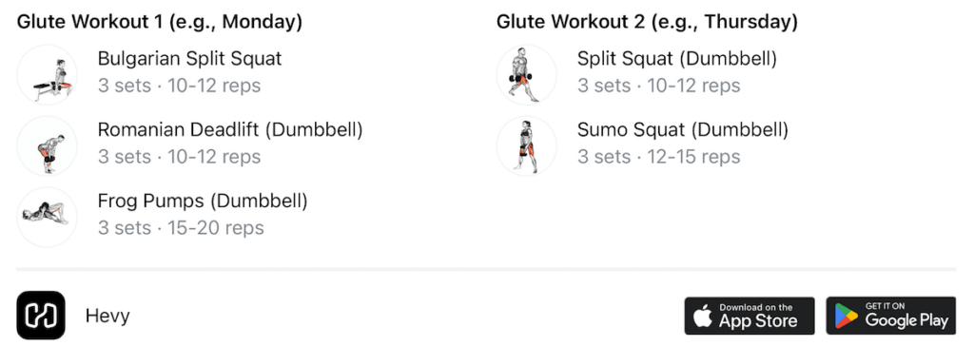974x346 pixels.
Task: Open the Sumo Squat (Dumbbell) title
Action: [x=683, y=130]
